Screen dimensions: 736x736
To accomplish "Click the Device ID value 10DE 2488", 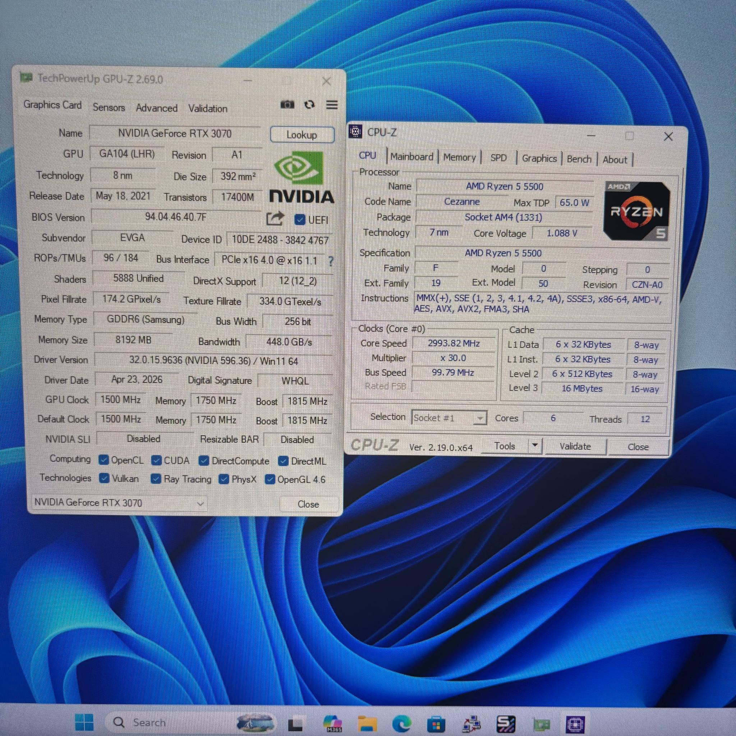I will pos(280,240).
